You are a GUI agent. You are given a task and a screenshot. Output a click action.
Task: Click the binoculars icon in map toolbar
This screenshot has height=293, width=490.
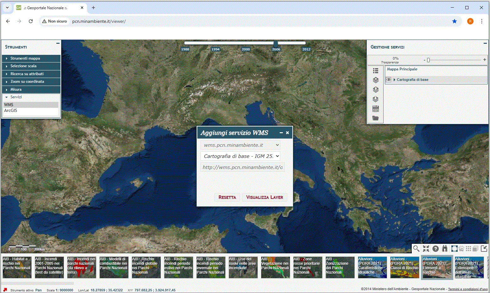point(445,249)
